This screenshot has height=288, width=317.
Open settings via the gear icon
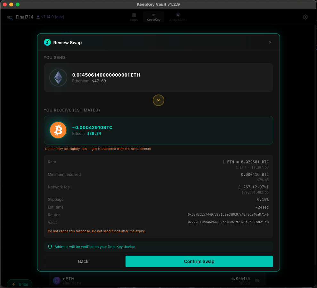305,17
